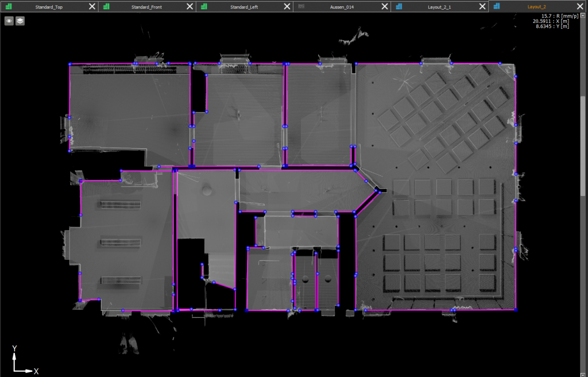Select the bottom-right corner vertex of the floor plan
This screenshot has width=588, height=377.
(x=516, y=310)
